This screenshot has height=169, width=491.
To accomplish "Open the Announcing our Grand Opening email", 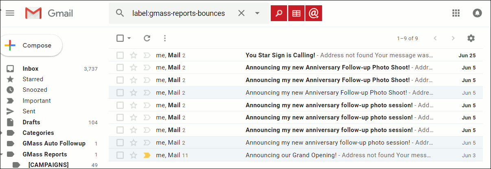I will pyautogui.click(x=291, y=155).
